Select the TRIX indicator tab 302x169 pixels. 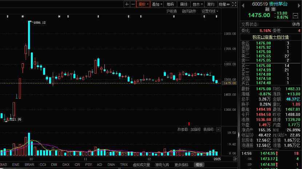(x=124, y=165)
